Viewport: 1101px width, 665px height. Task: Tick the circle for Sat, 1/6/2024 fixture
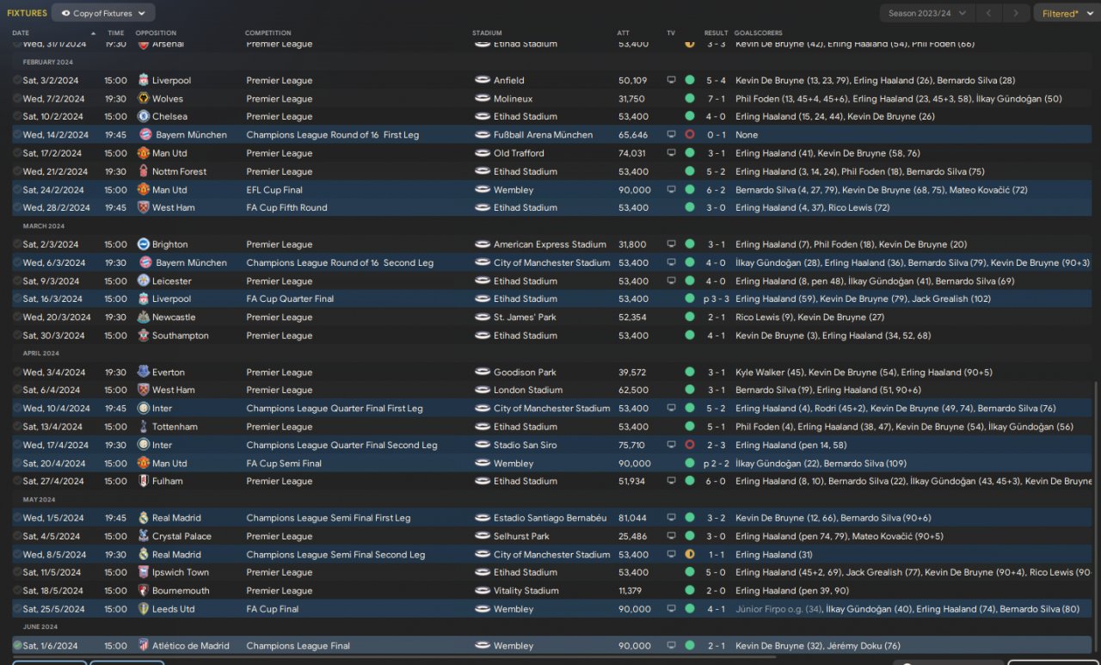pos(17,646)
